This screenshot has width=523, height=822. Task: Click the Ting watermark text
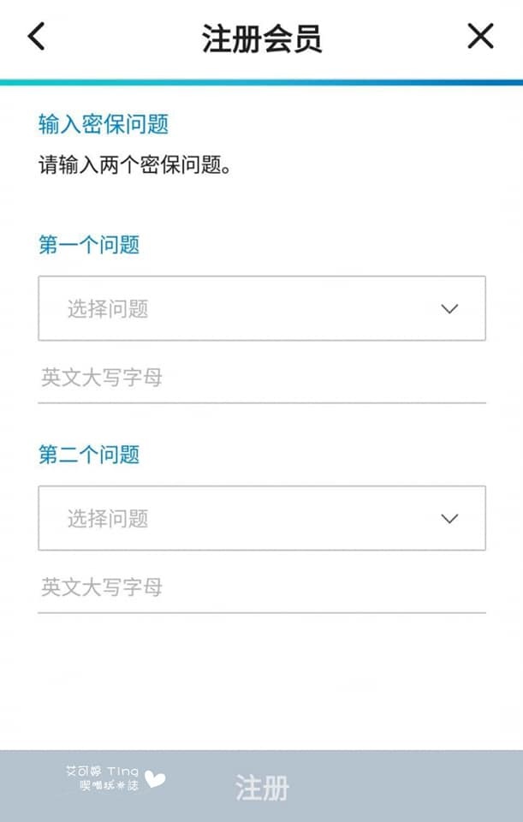point(122,771)
